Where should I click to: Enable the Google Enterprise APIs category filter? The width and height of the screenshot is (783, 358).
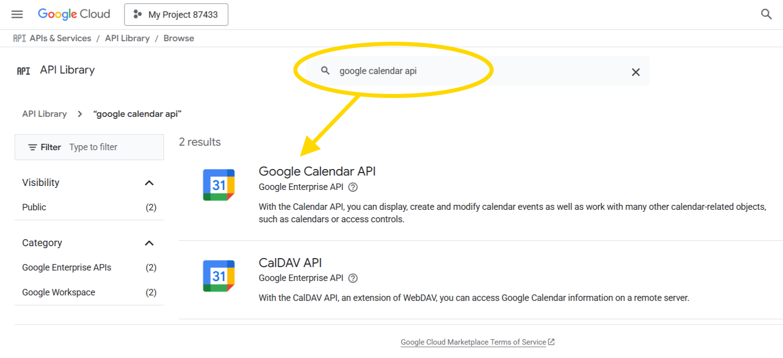click(x=66, y=267)
